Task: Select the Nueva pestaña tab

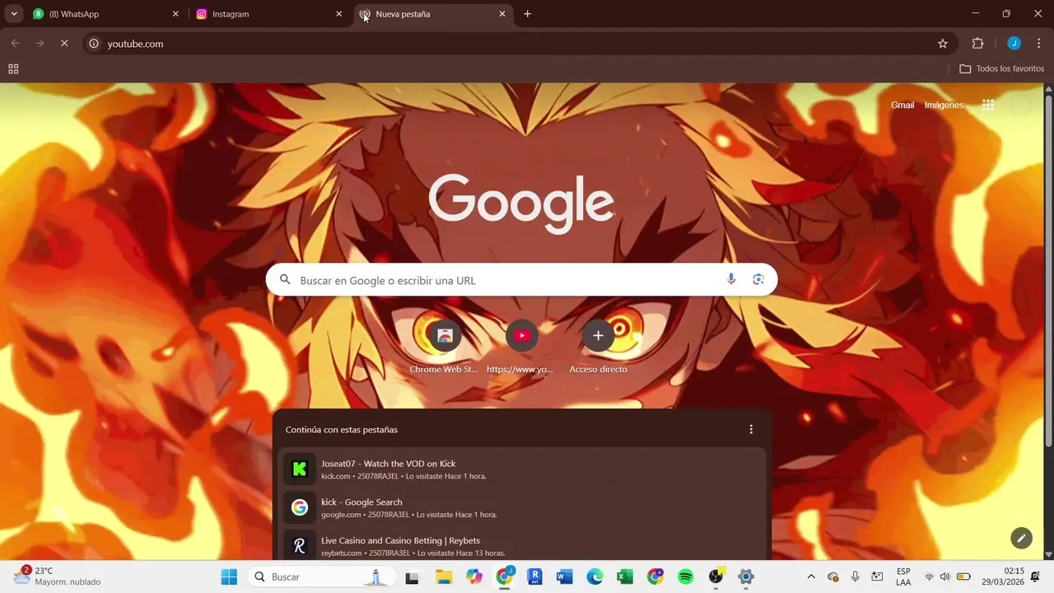Action: (432, 14)
